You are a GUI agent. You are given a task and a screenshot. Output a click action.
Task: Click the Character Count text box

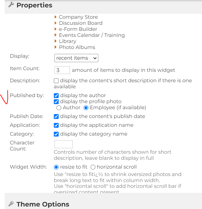[x=64, y=144]
